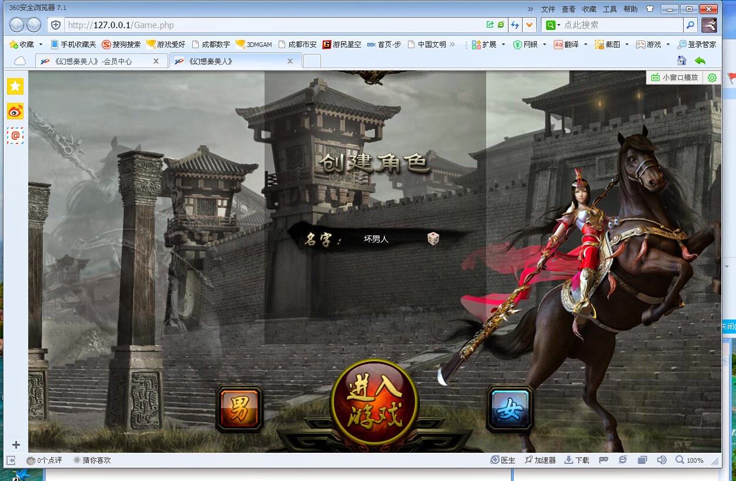Open the 游民星空 bookmark
The height and width of the screenshot is (481, 736).
pyautogui.click(x=342, y=44)
